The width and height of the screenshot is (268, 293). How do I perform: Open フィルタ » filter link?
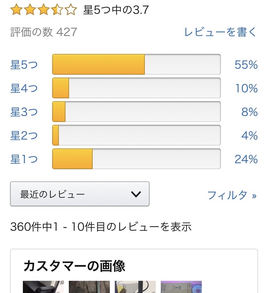pyautogui.click(x=232, y=195)
